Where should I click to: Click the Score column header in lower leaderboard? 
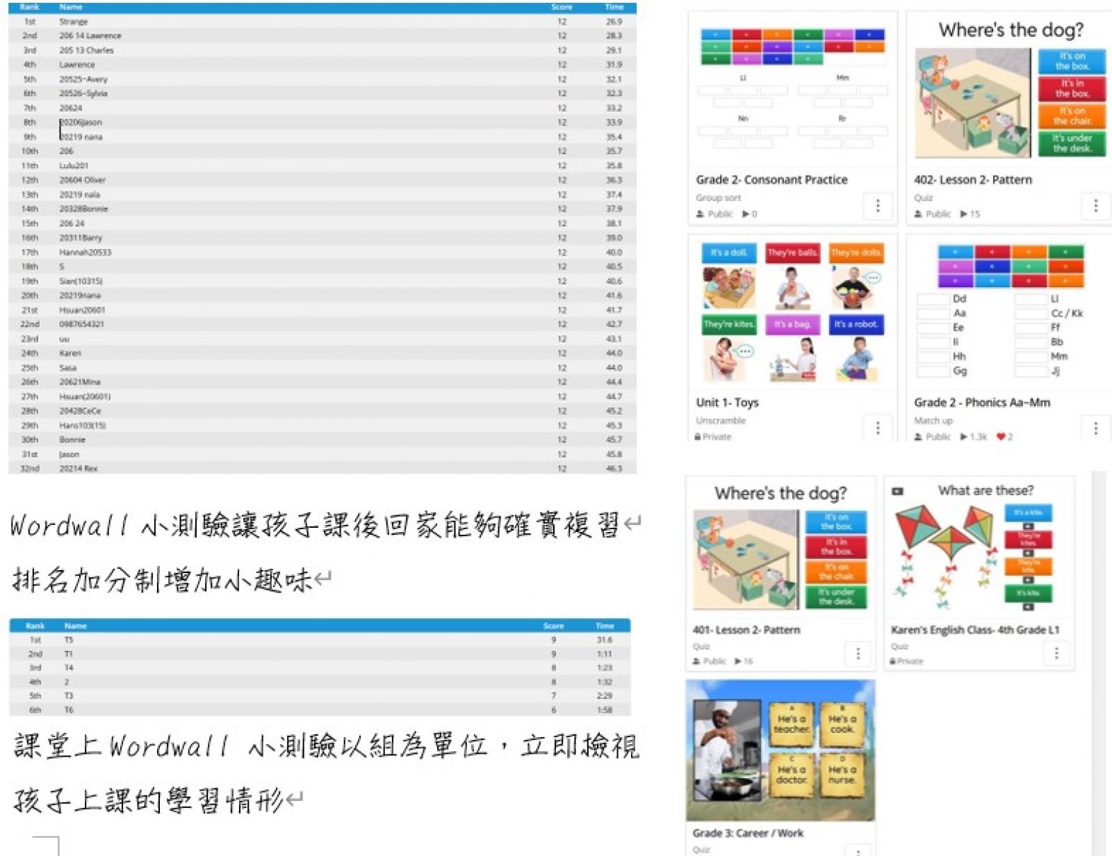553,626
